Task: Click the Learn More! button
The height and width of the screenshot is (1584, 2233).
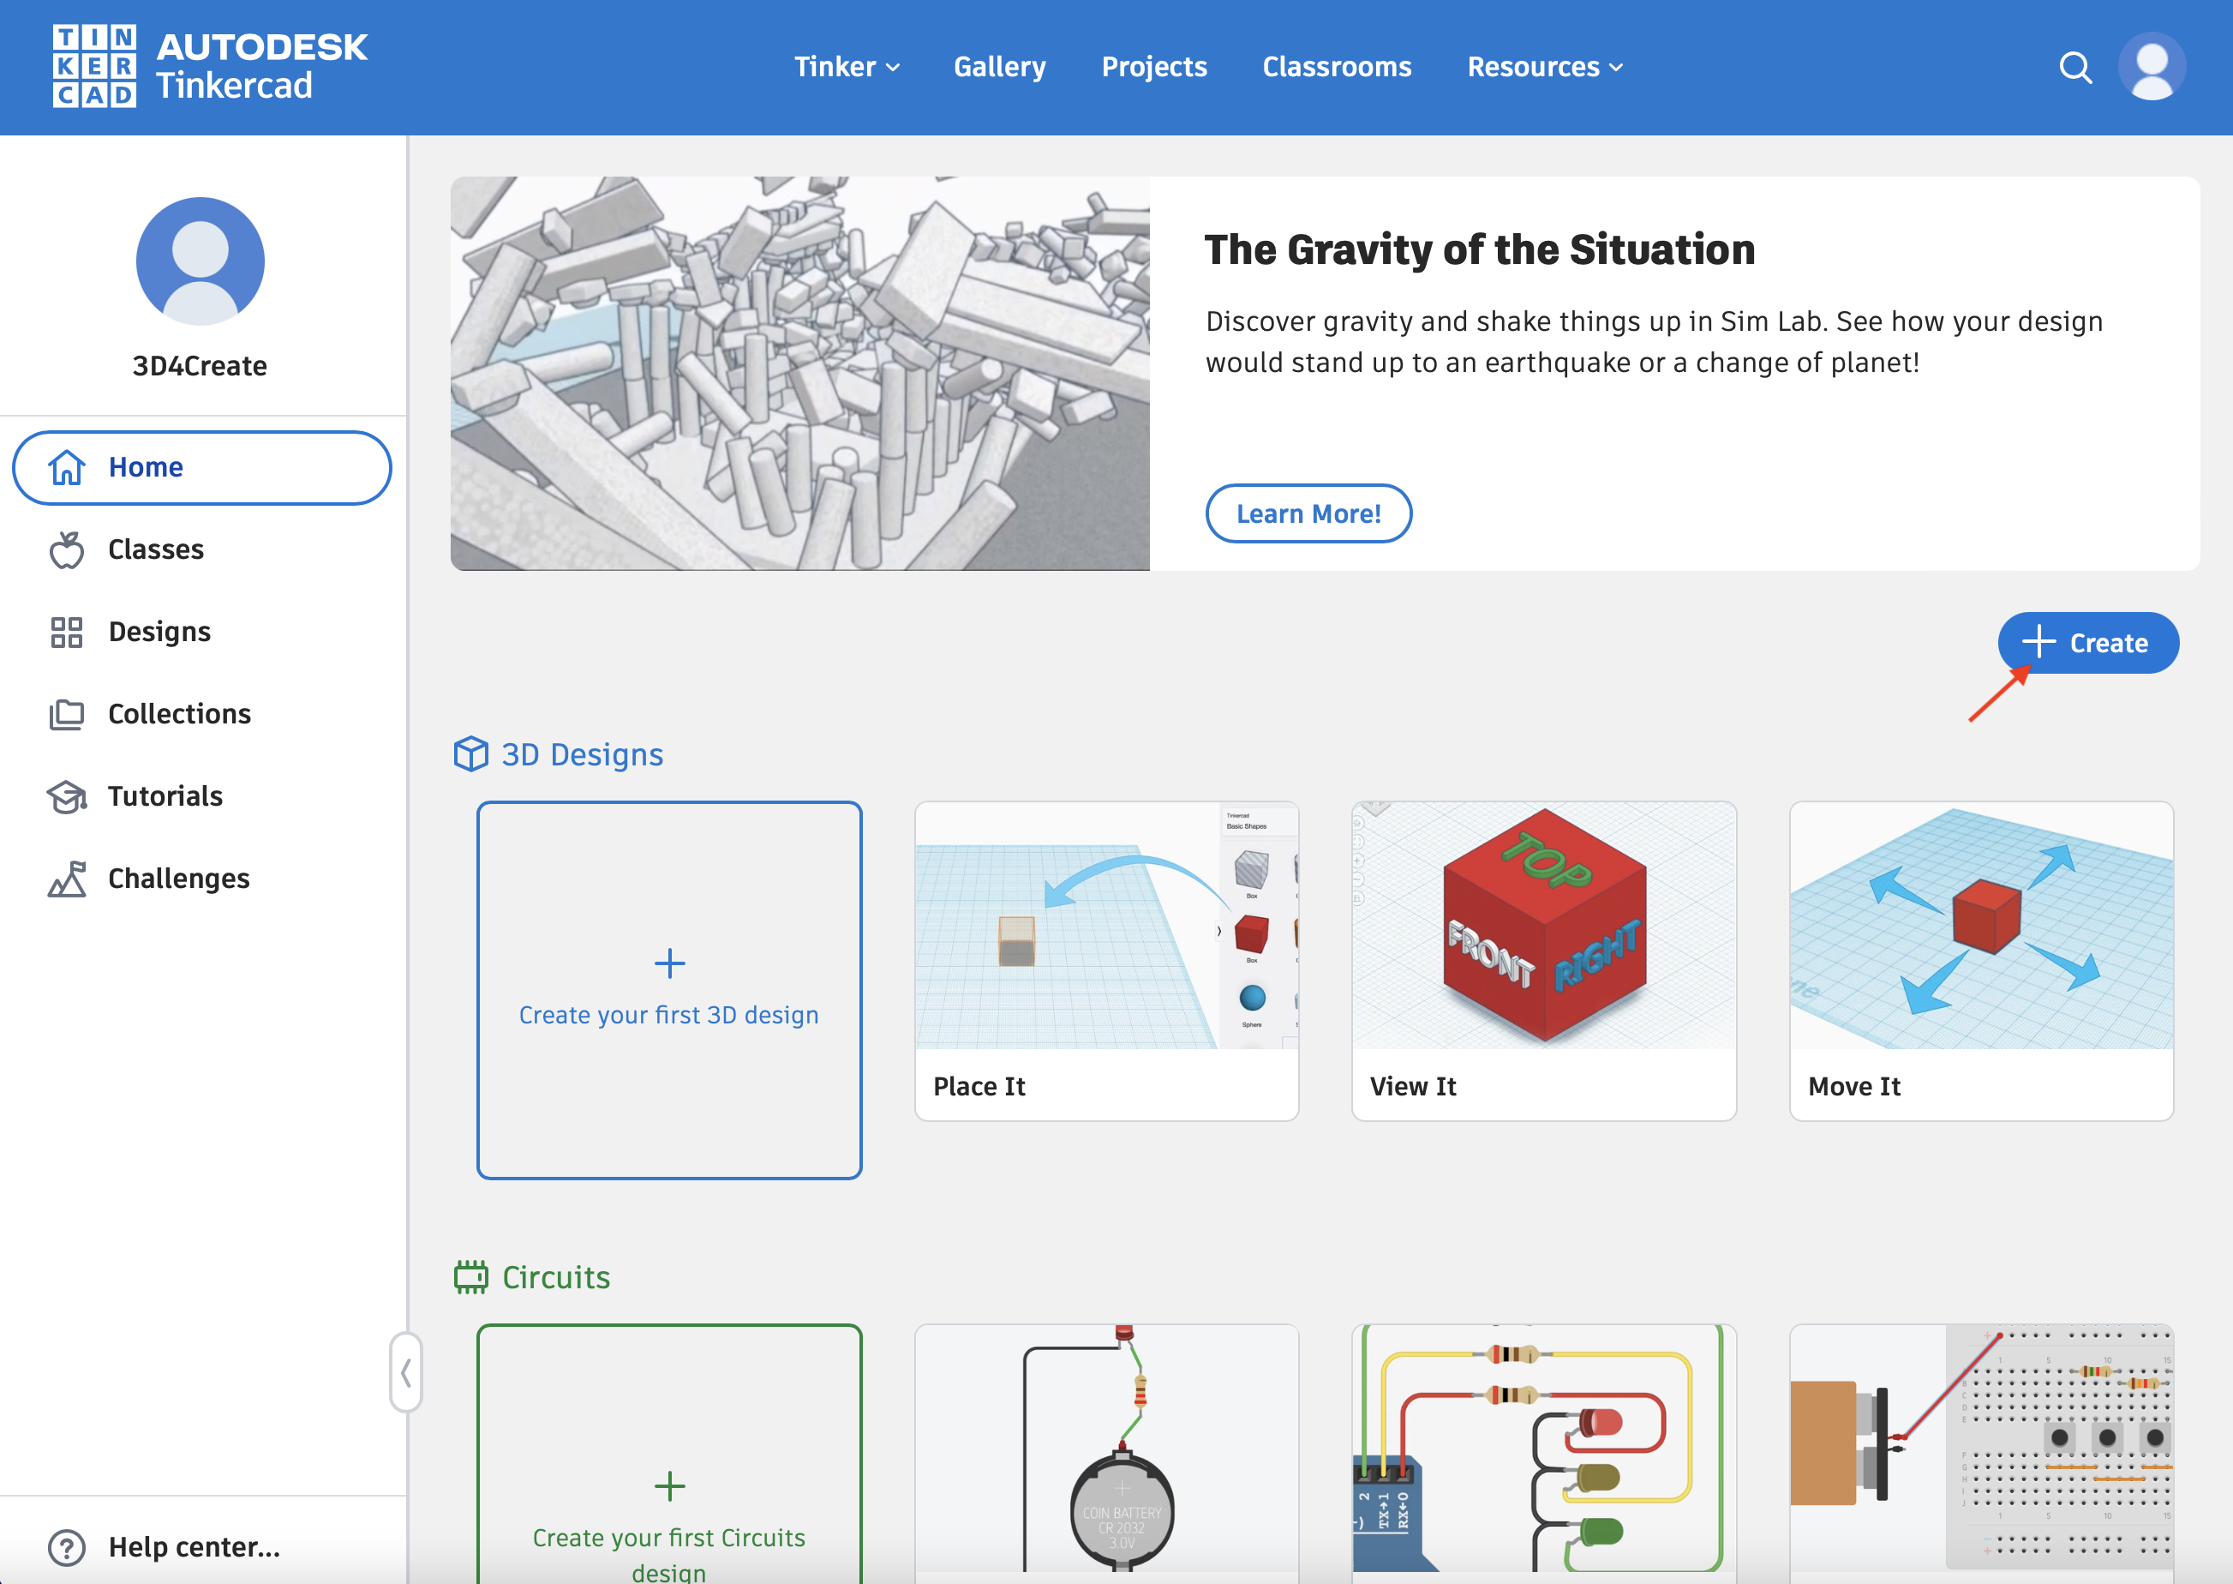Action: [1308, 514]
